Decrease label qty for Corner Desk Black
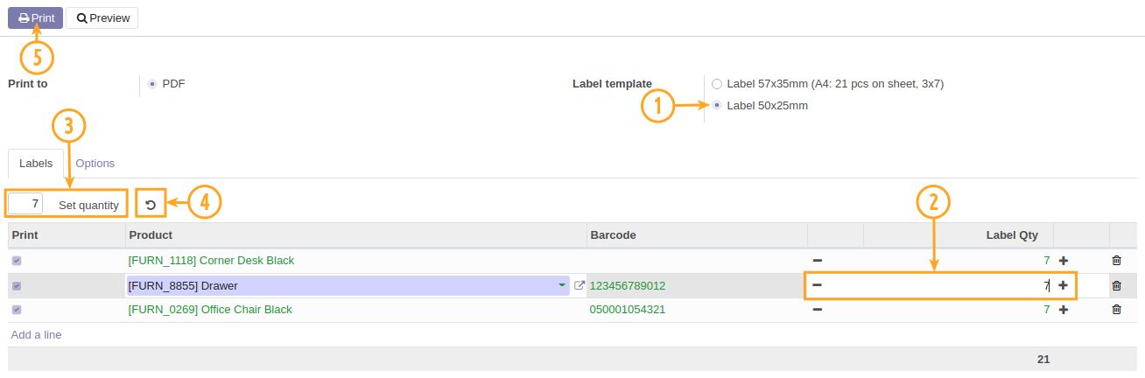This screenshot has height=378, width=1145. (817, 261)
